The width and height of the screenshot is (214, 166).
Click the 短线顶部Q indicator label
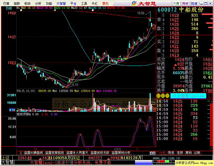24,114
